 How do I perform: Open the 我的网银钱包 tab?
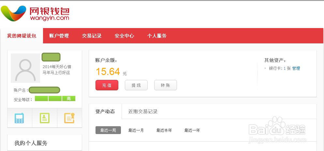(22, 36)
